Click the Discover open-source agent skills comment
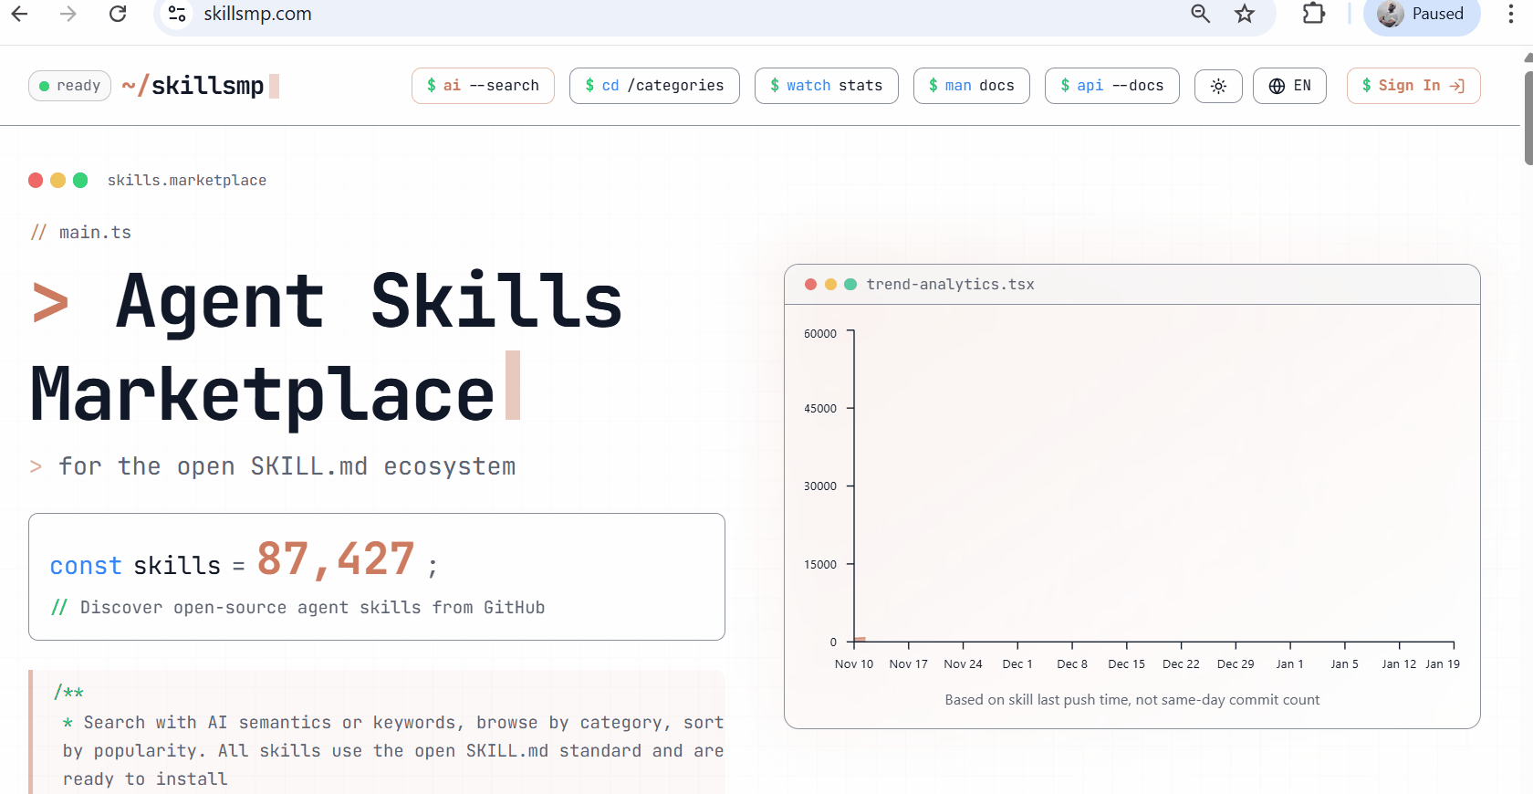 297,608
